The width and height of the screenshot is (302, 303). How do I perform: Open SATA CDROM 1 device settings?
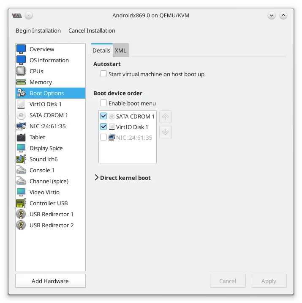(50, 115)
